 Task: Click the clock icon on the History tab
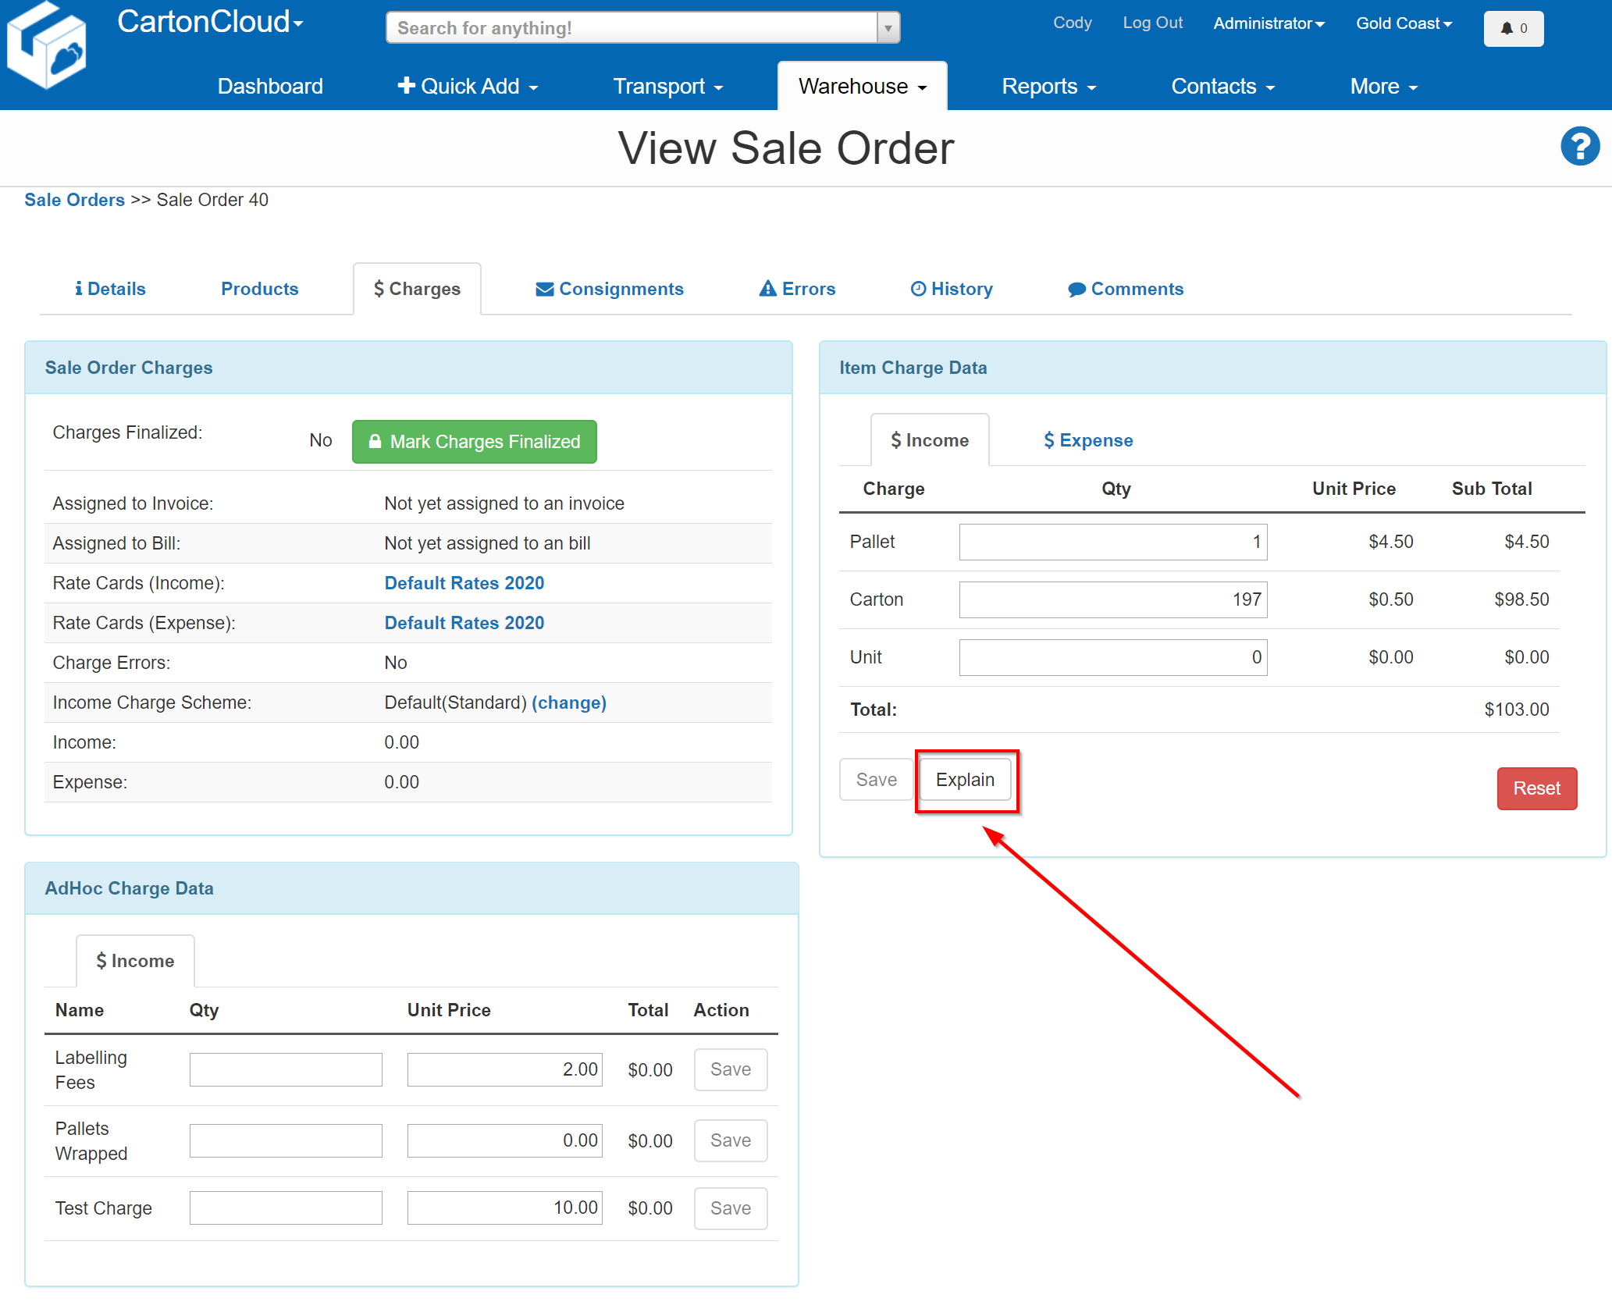click(918, 289)
